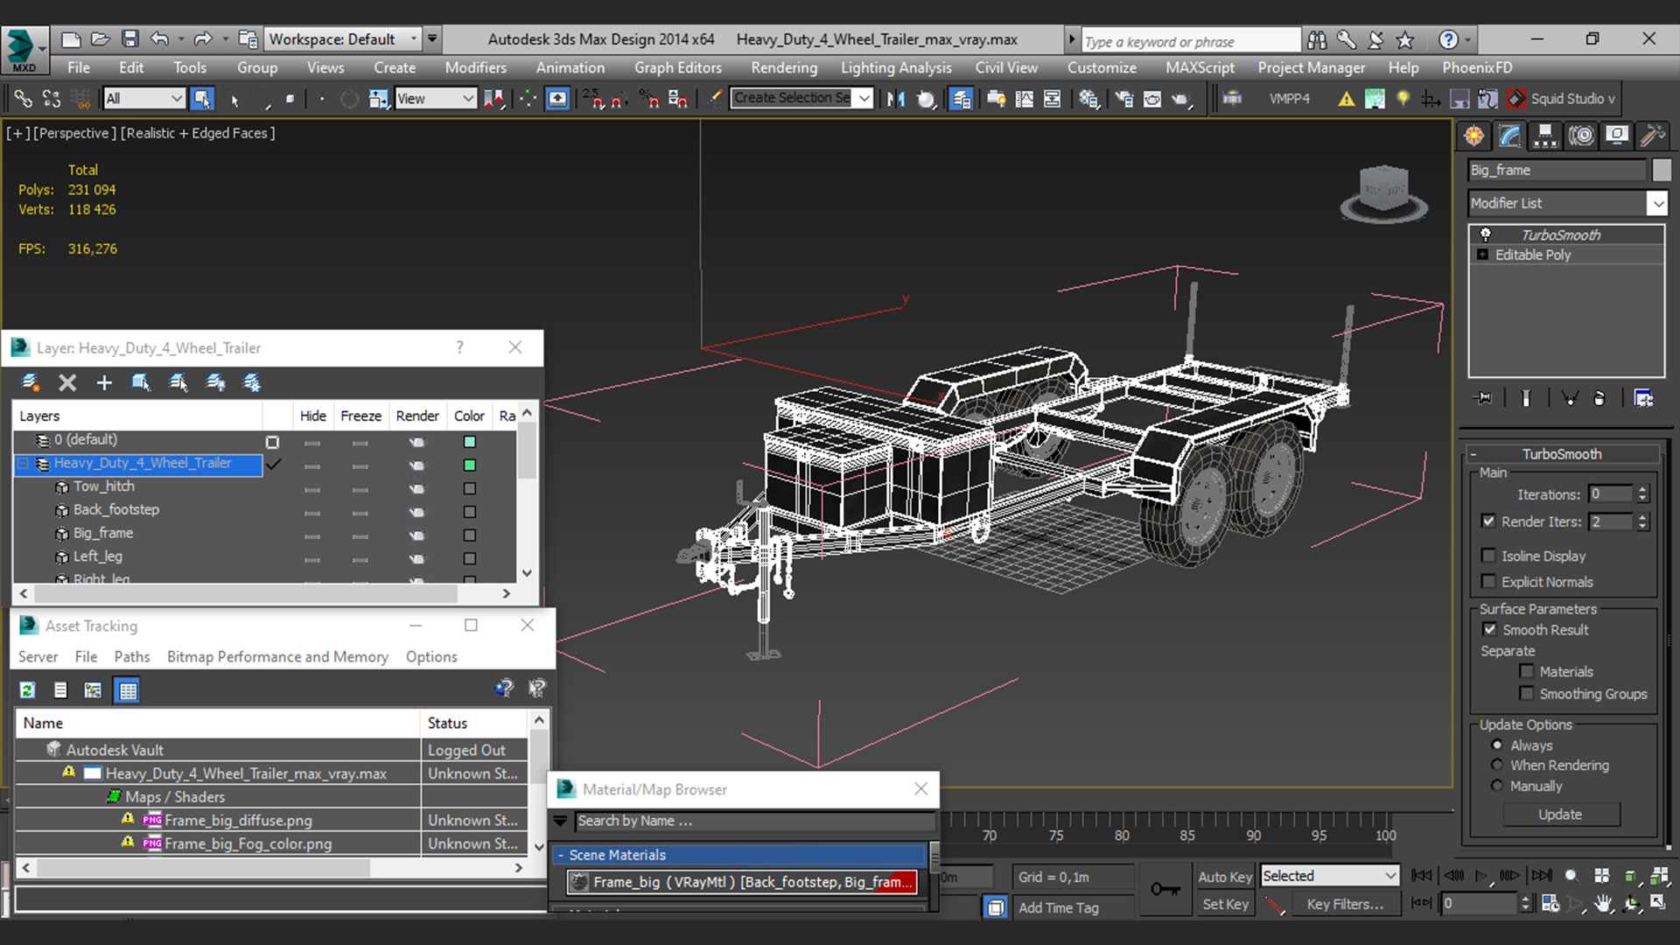This screenshot has height=945, width=1680.
Task: Open the Modifiers menu
Action: click(x=475, y=67)
